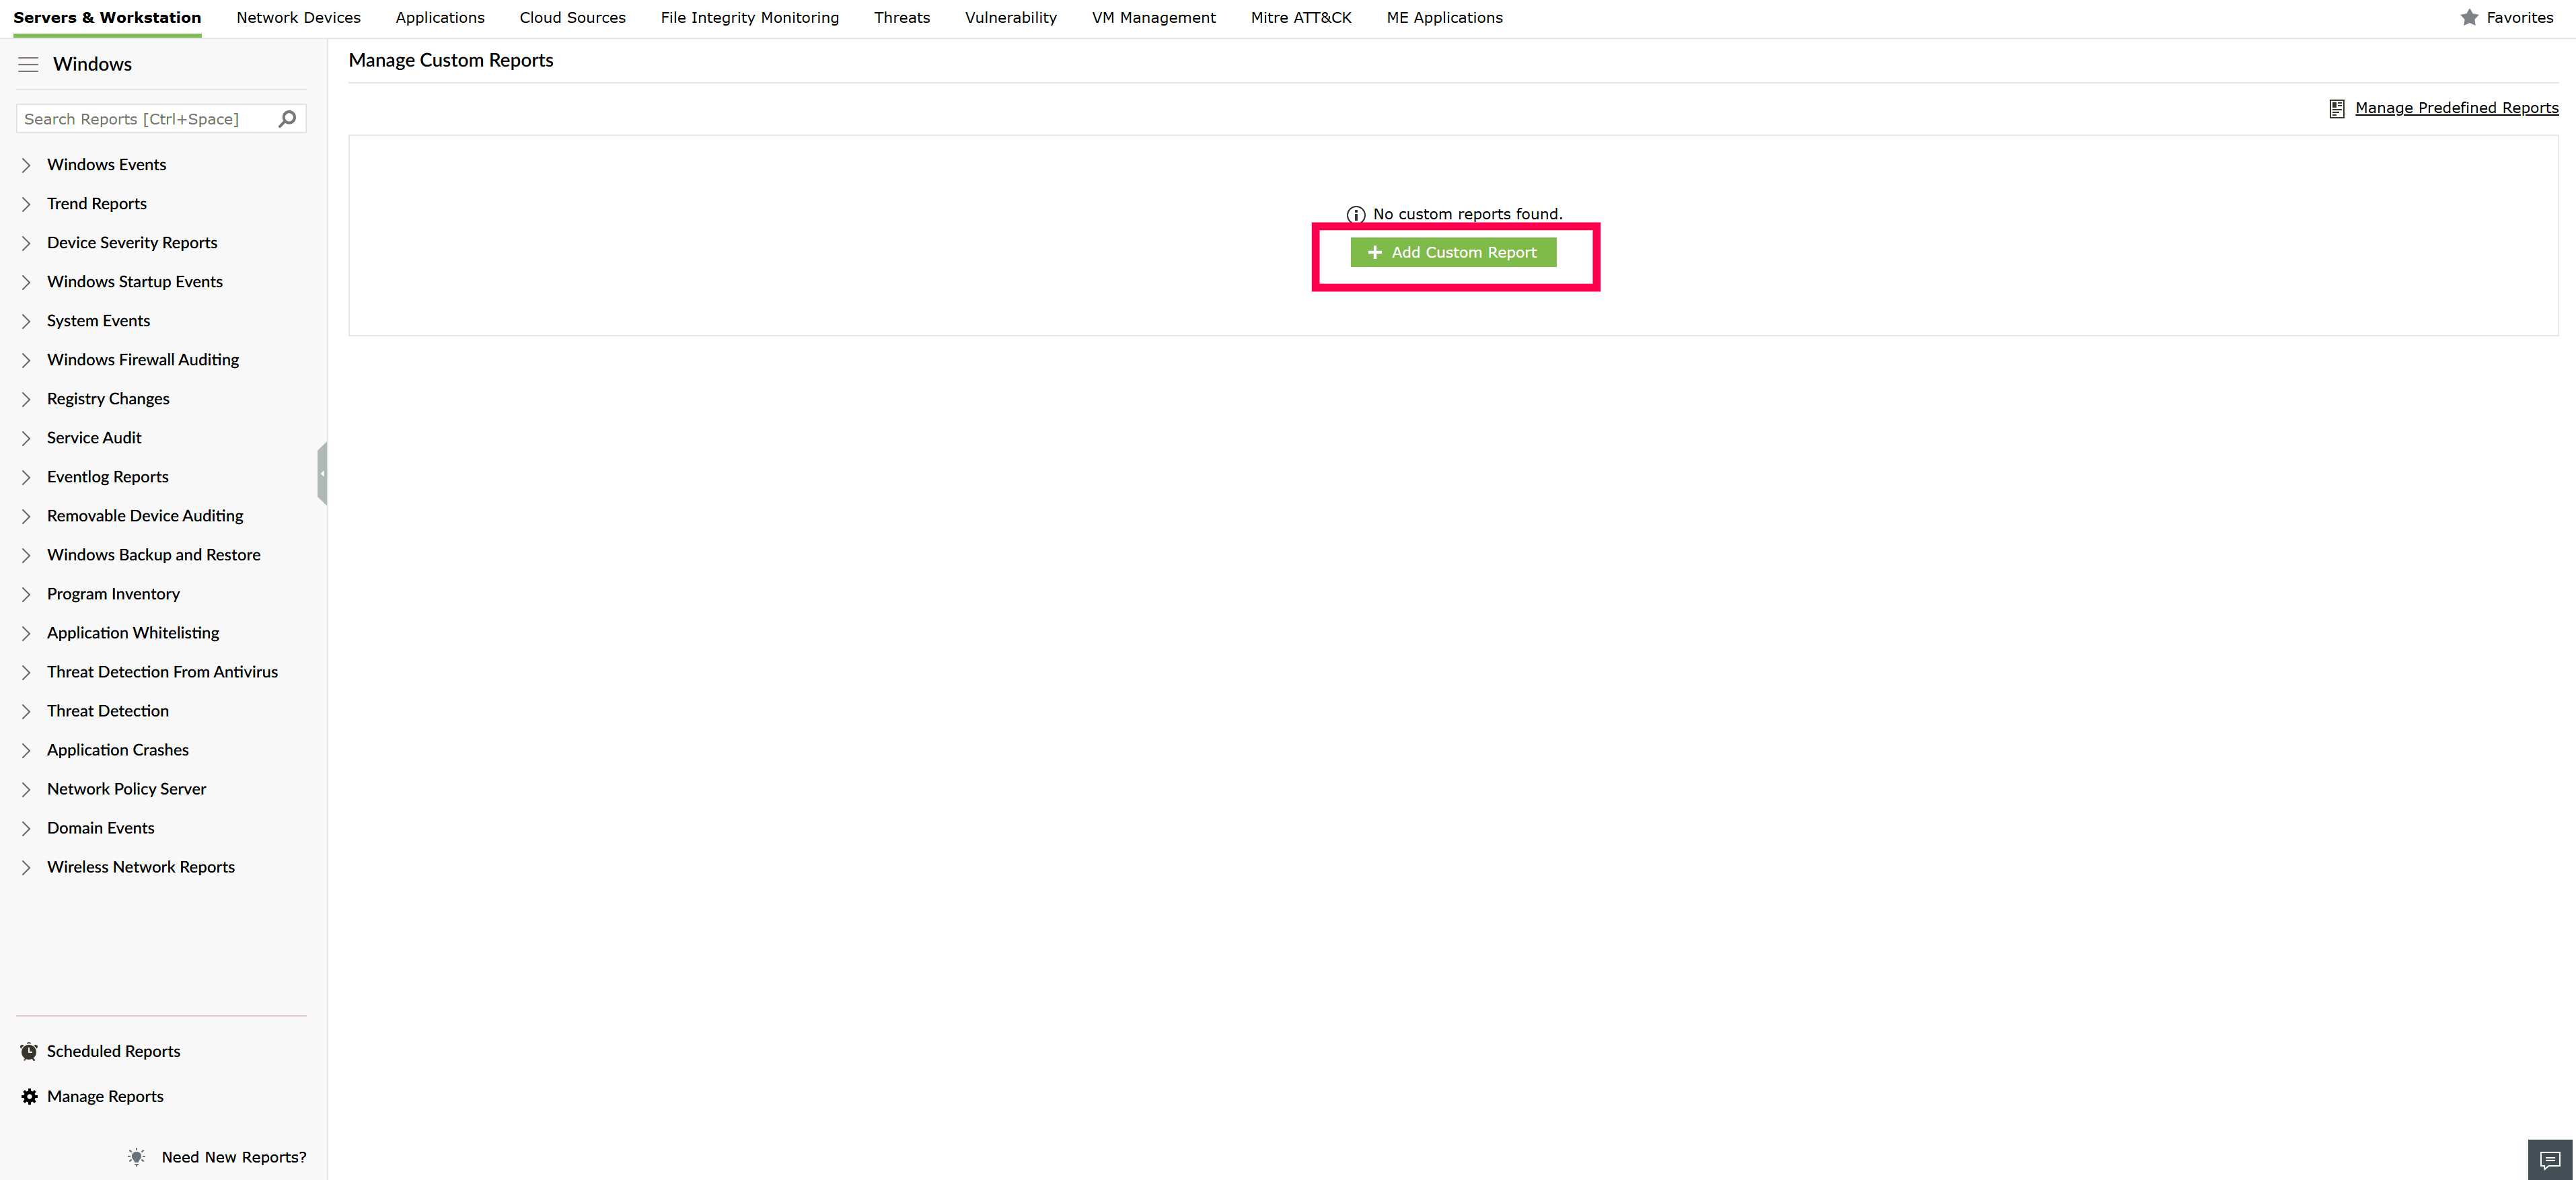This screenshot has height=1180, width=2576.
Task: Open Scheduled Reports using the alarm icon
Action: pos(29,1051)
